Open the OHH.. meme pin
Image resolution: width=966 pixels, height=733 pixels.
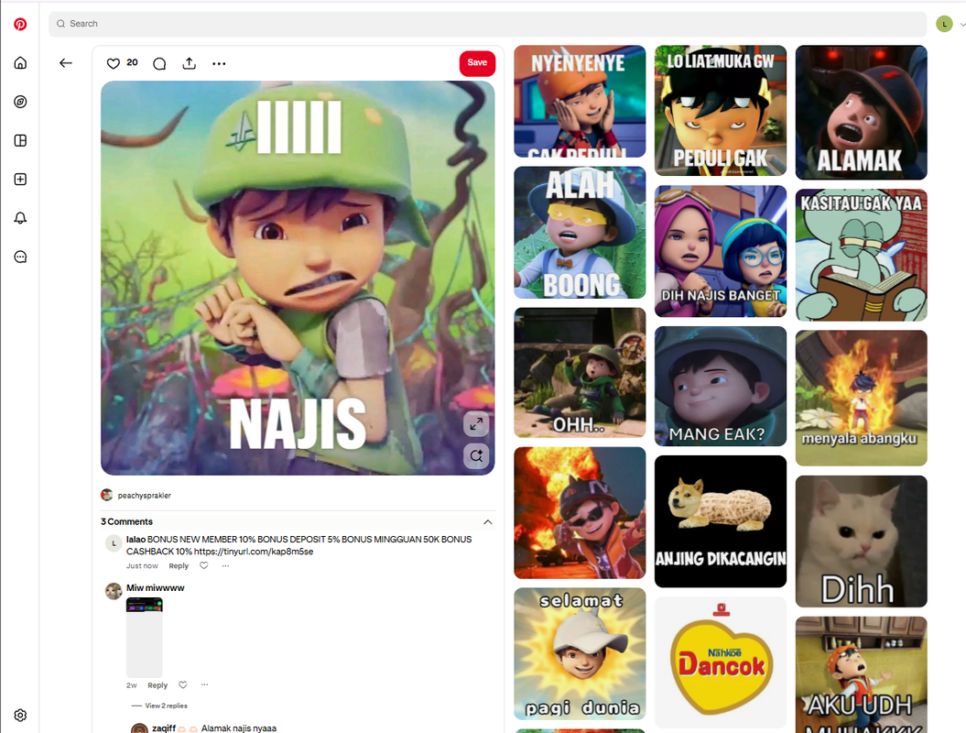tap(580, 373)
